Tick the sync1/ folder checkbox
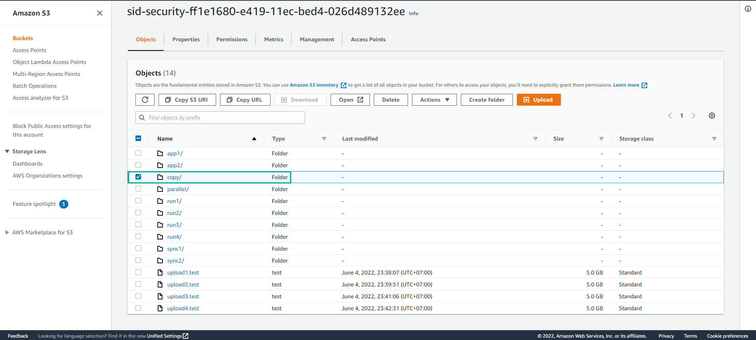The height and width of the screenshot is (340, 756). click(x=138, y=248)
